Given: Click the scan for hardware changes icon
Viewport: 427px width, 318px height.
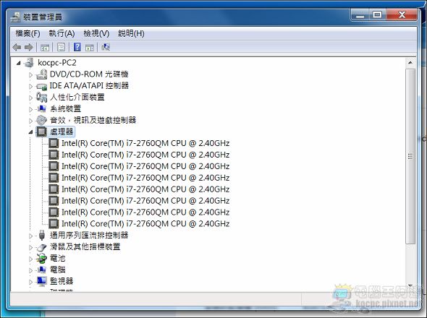Looking at the screenshot, I should (x=106, y=47).
